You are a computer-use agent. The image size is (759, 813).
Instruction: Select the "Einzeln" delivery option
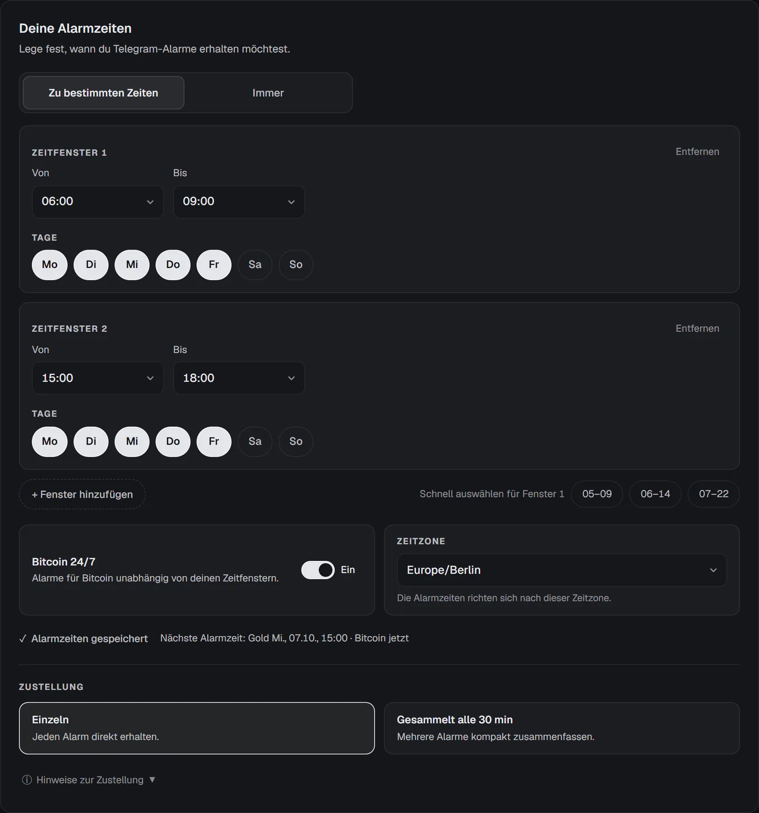(197, 728)
